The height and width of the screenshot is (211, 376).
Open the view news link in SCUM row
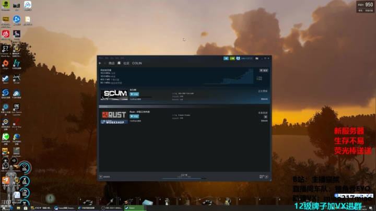pos(264,99)
